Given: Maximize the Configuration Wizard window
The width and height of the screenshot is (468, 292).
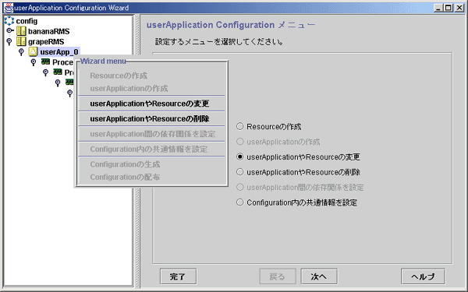Looking at the screenshot, I should (x=448, y=8).
